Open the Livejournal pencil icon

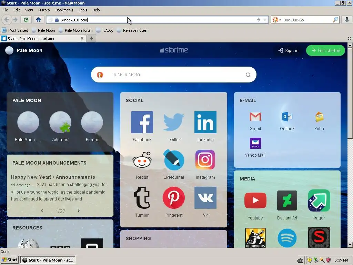174,160
